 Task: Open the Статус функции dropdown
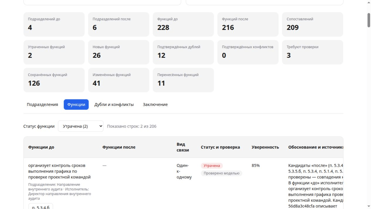pyautogui.click(x=81, y=126)
